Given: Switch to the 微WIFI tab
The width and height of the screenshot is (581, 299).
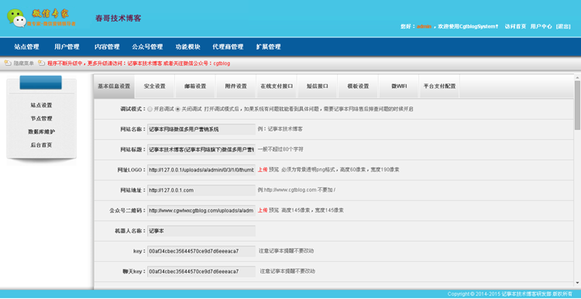Looking at the screenshot, I should click(399, 86).
